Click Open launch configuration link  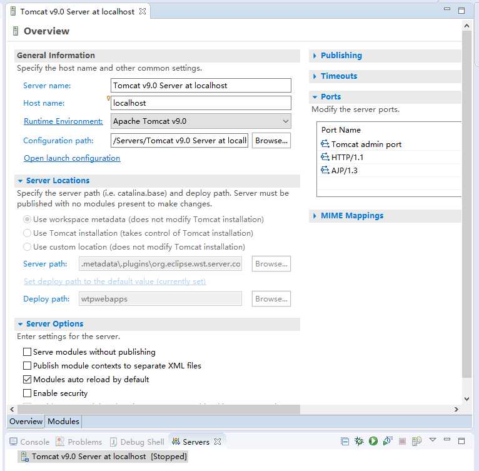72,158
